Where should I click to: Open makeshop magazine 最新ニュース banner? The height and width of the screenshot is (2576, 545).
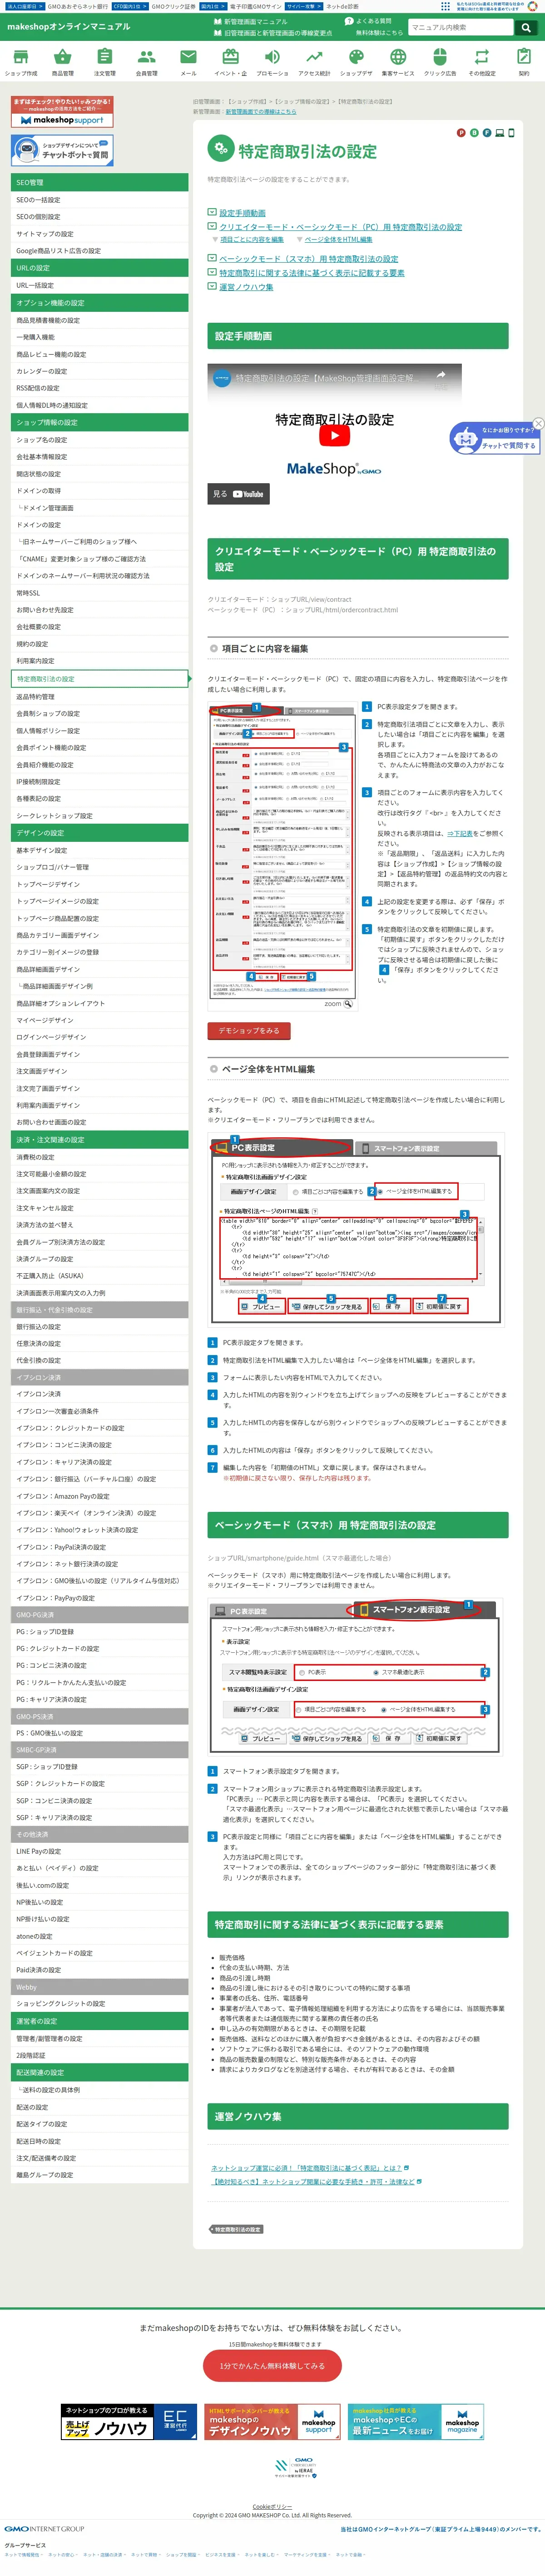416,2423
